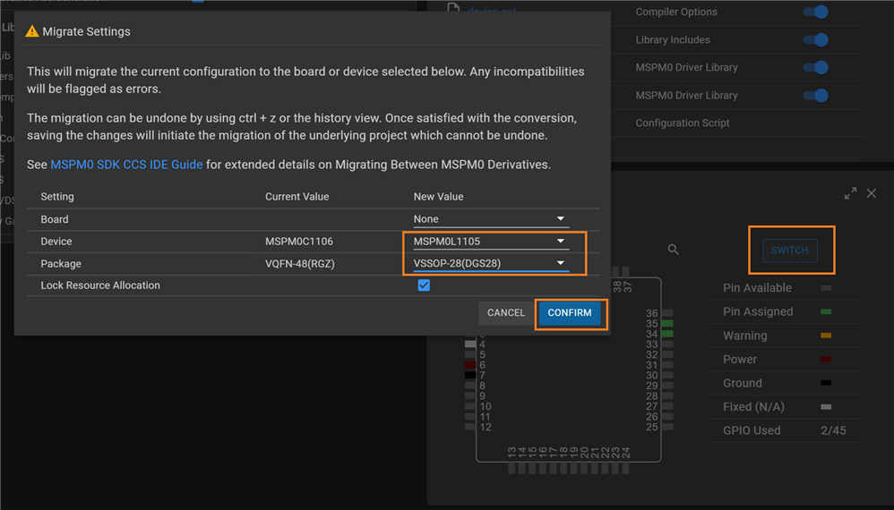Close the device view panel
Image resolution: width=894 pixels, height=510 pixels.
click(x=872, y=193)
